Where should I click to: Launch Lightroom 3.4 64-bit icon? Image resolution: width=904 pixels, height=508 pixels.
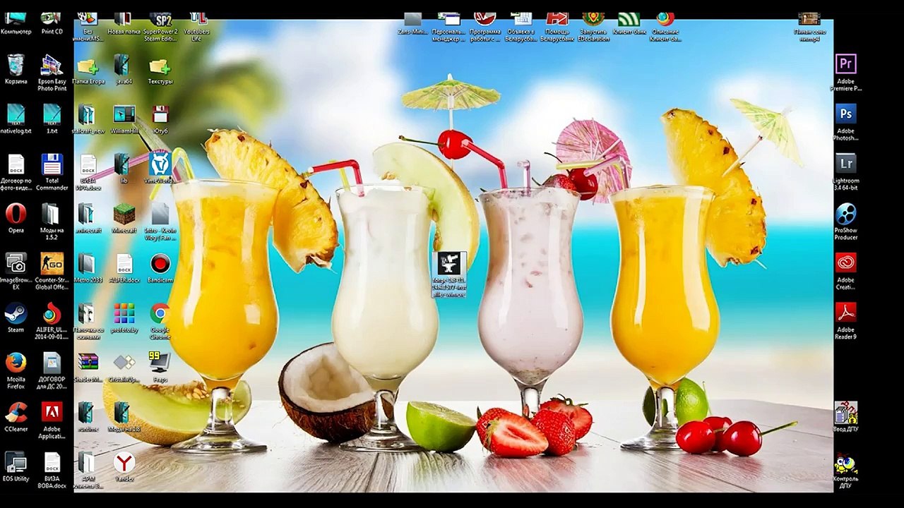pyautogui.click(x=845, y=172)
